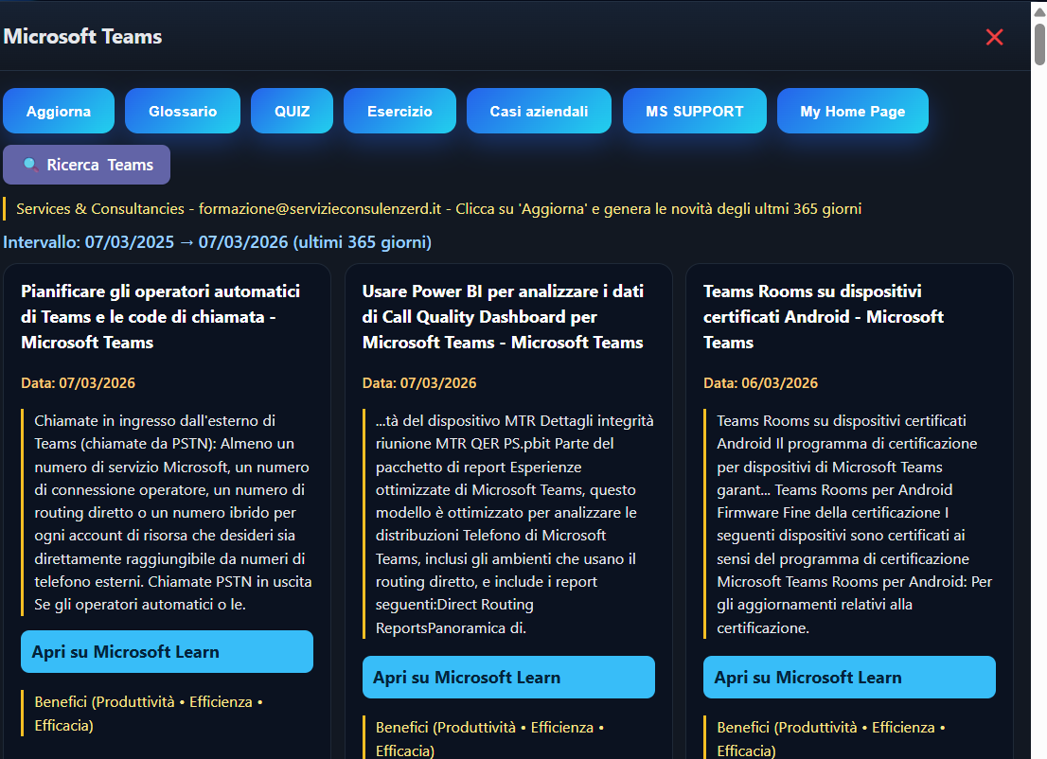Click the Aggiorna button

pos(59,111)
